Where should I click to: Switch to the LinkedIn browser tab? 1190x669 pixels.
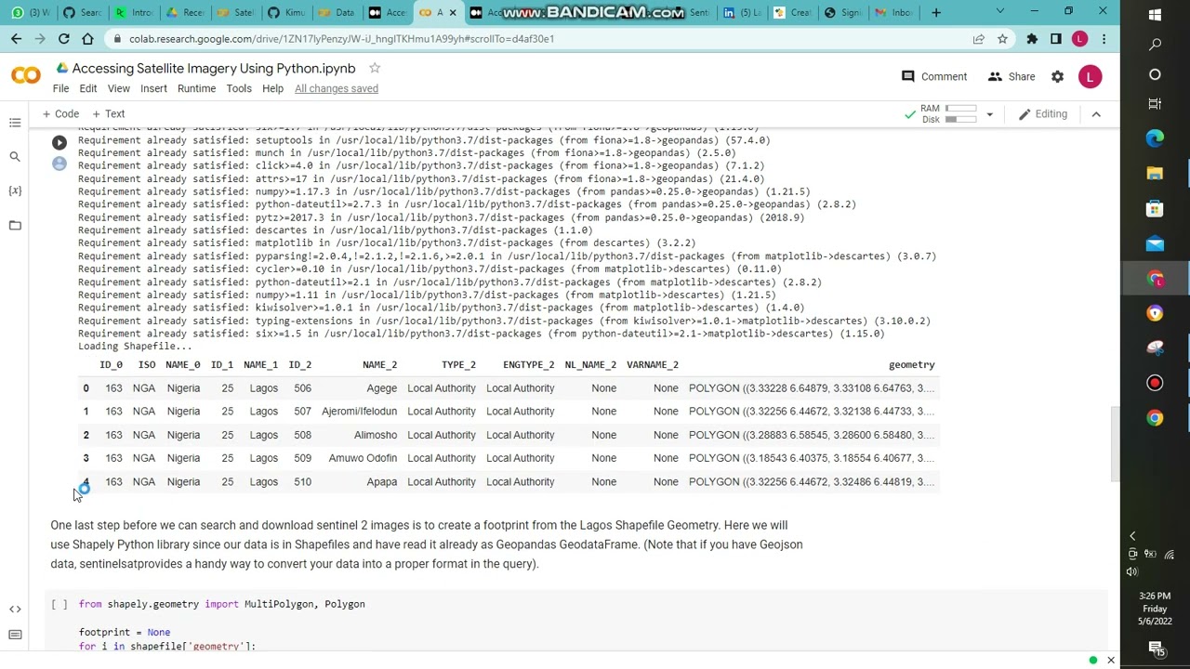pyautogui.click(x=740, y=12)
